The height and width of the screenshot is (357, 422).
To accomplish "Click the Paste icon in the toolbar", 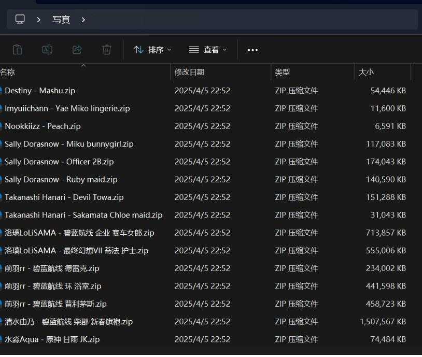I will coord(18,49).
